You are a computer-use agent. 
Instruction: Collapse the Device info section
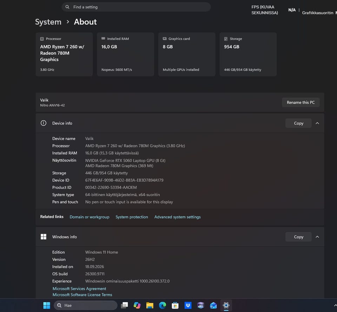coord(317,123)
